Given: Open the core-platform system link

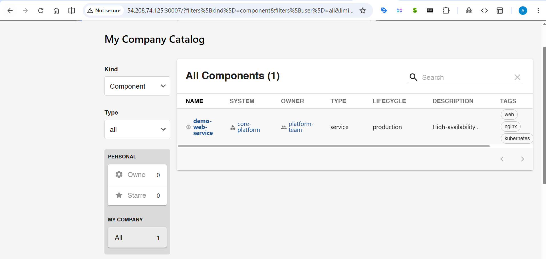Looking at the screenshot, I should 249,127.
